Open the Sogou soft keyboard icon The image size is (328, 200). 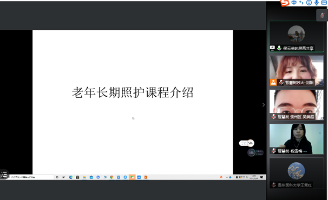pos(324,3)
